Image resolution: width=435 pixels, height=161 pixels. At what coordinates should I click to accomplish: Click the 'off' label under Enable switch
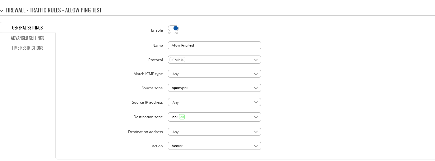tap(170, 33)
